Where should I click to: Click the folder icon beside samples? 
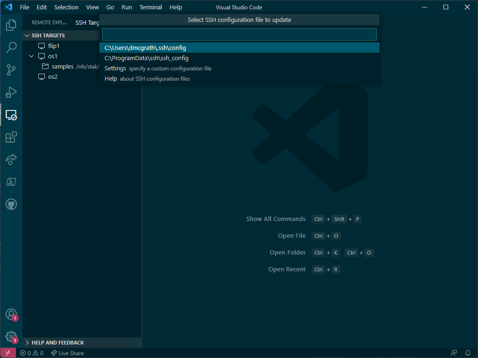coord(45,66)
